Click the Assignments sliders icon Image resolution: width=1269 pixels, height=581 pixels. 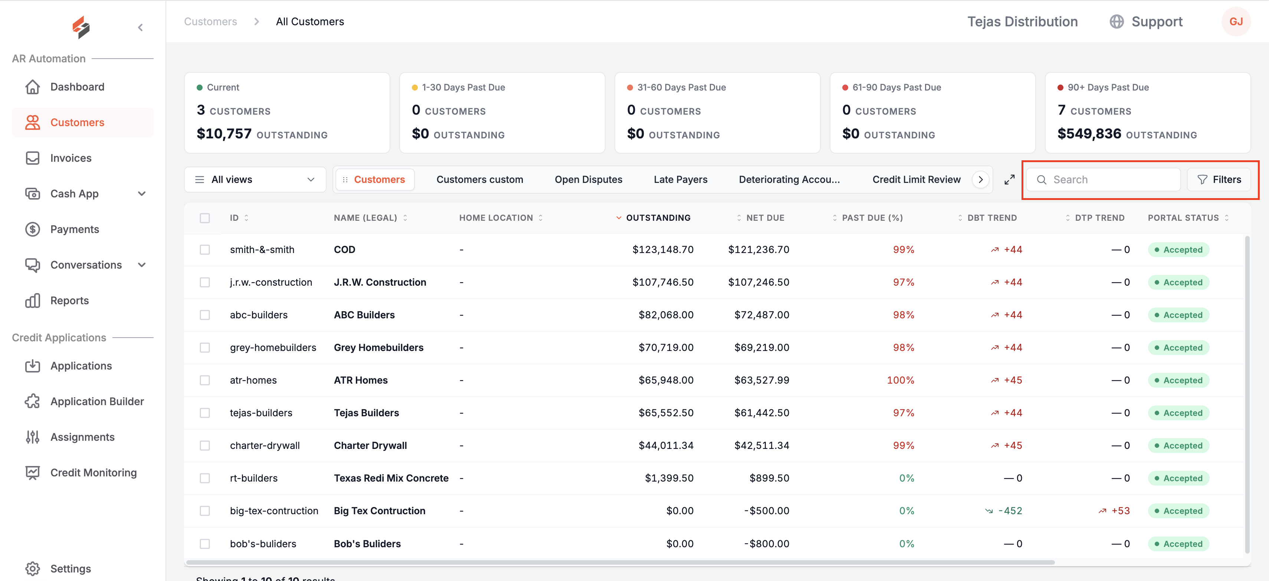pos(33,437)
